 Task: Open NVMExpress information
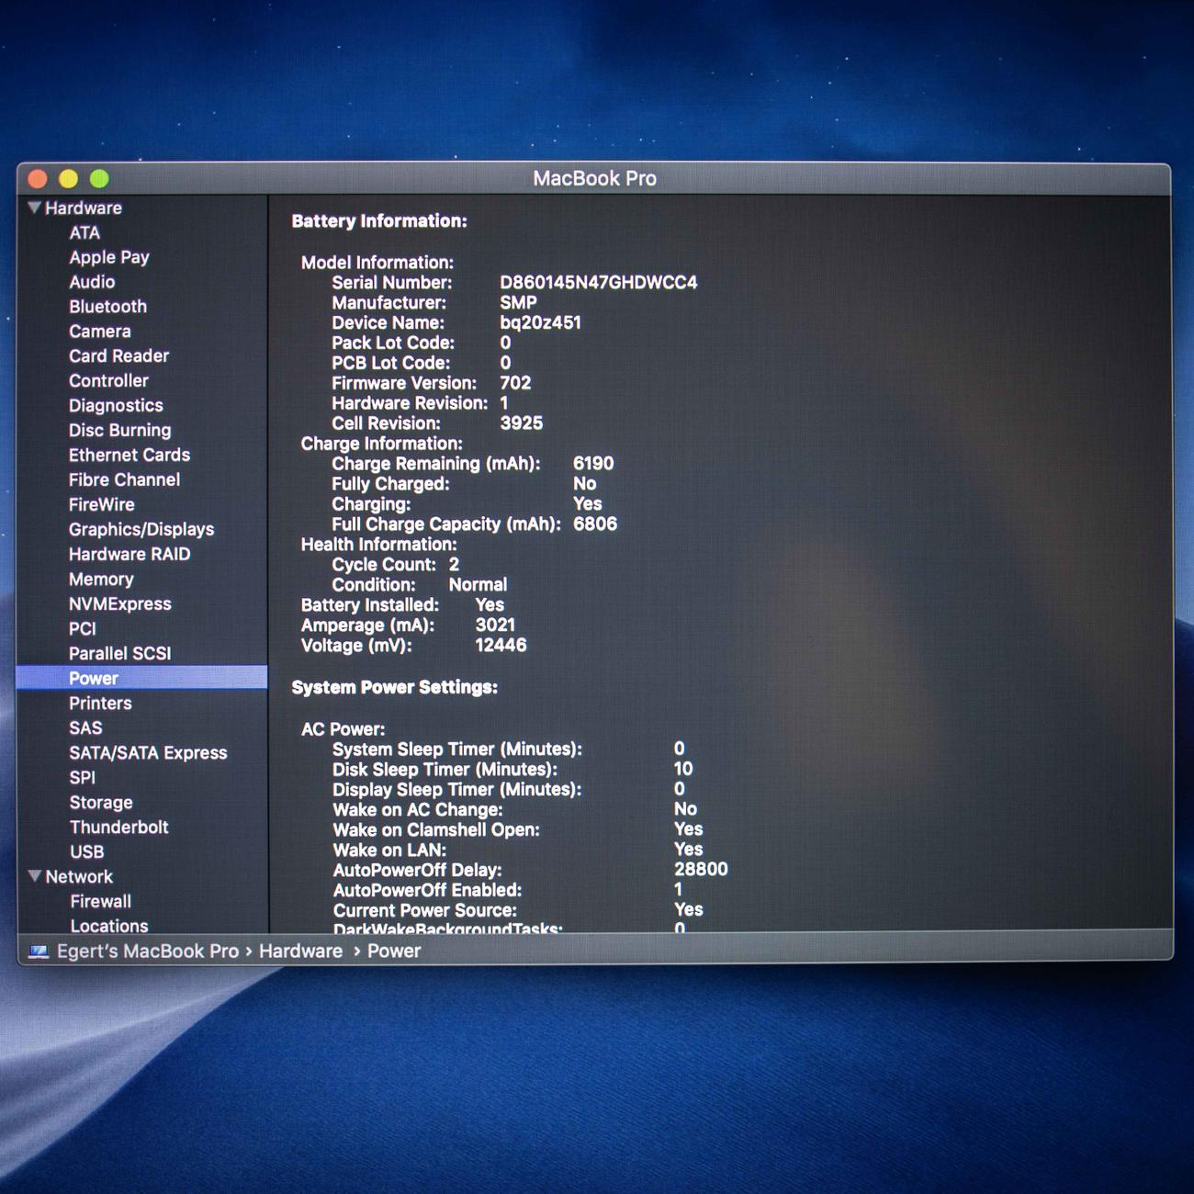coord(120,603)
